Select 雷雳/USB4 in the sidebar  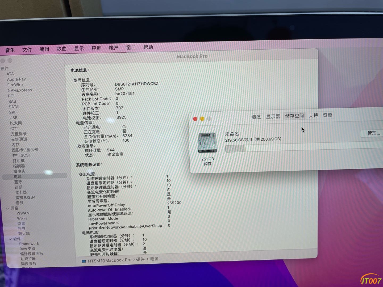click(x=25, y=197)
